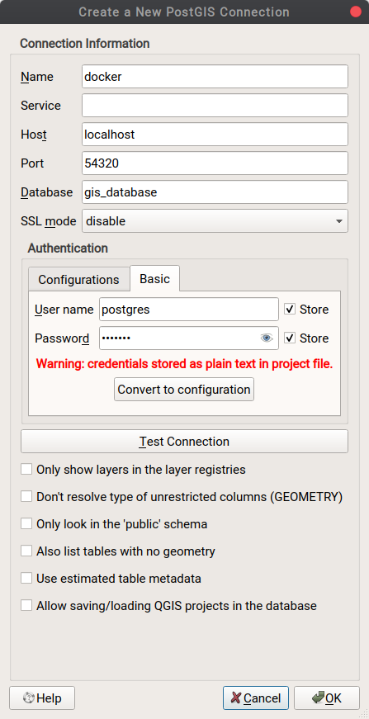The height and width of the screenshot is (719, 369).
Task: Click the SSL mode label
Action: click(49, 221)
